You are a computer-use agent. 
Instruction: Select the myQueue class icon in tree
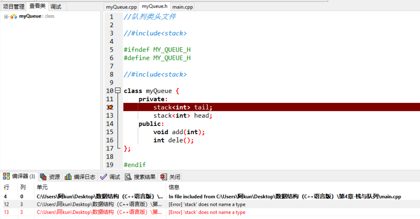[14, 16]
